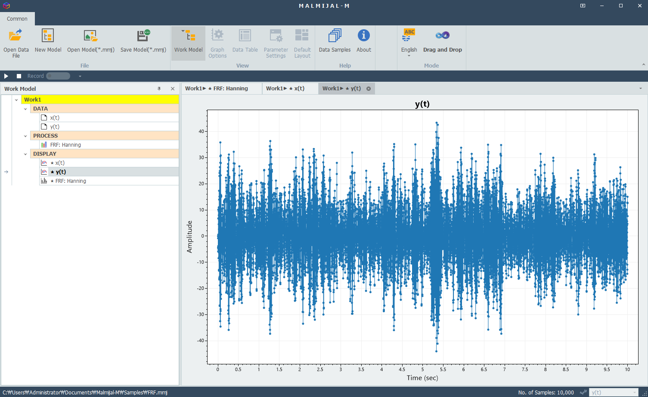The width and height of the screenshot is (648, 397).
Task: Open Model (*.mmj) file
Action: (x=91, y=41)
